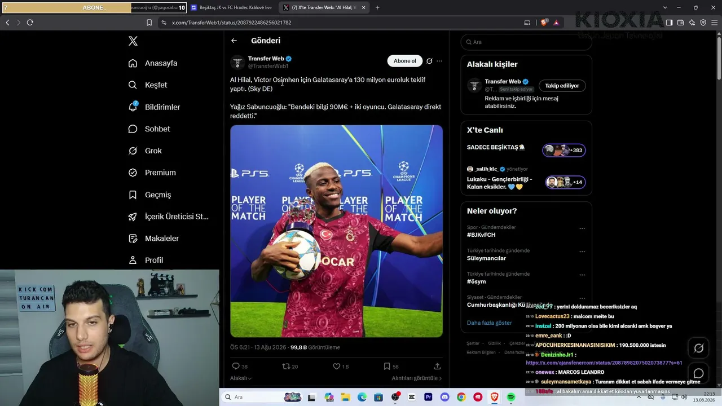The height and width of the screenshot is (406, 722).
Task: Bookmark the post with 58 saves
Action: [x=387, y=367]
